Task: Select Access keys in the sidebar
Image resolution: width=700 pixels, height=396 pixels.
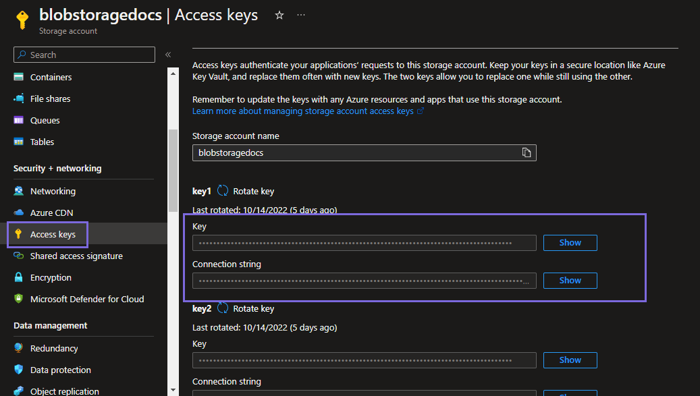Action: [x=53, y=234]
